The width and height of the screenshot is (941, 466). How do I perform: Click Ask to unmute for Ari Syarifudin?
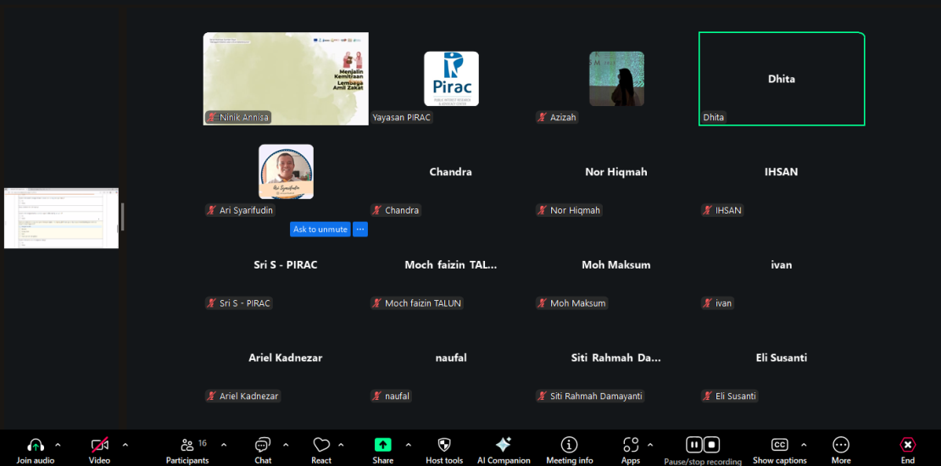(320, 230)
